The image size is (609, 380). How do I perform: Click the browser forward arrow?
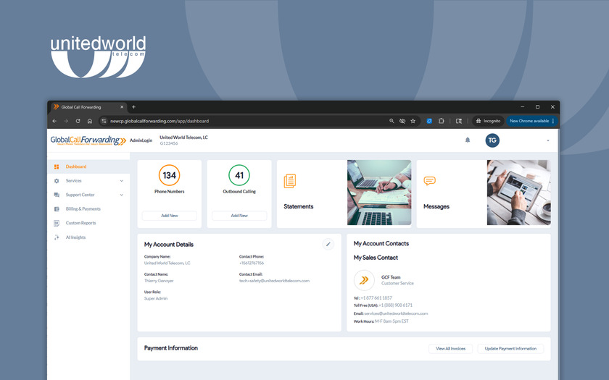pyautogui.click(x=66, y=121)
